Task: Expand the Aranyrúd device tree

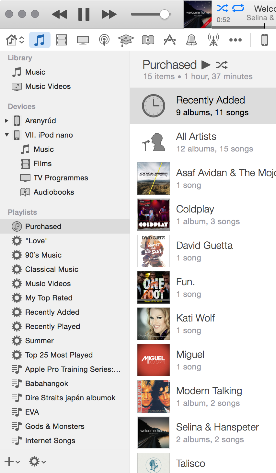Action: point(7,121)
